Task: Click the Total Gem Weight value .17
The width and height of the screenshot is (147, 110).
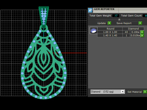Action: pyautogui.click(x=116, y=16)
